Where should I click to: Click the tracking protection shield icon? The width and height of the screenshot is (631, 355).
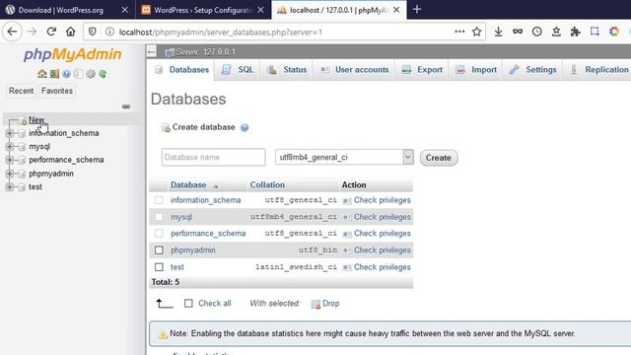coord(92,32)
